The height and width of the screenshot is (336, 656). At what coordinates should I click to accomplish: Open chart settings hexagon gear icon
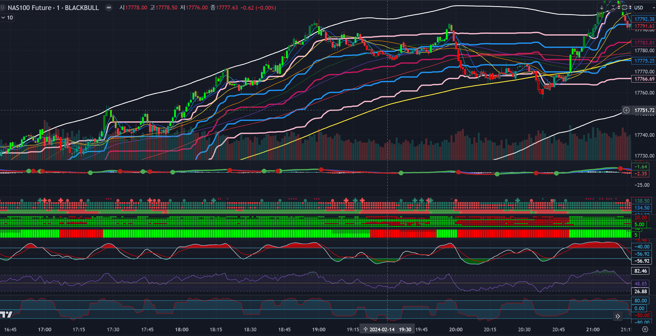pyautogui.click(x=645, y=329)
